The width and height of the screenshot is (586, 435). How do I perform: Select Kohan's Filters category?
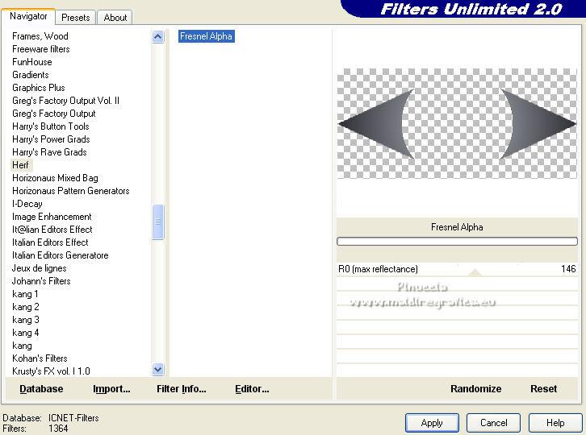coord(40,358)
